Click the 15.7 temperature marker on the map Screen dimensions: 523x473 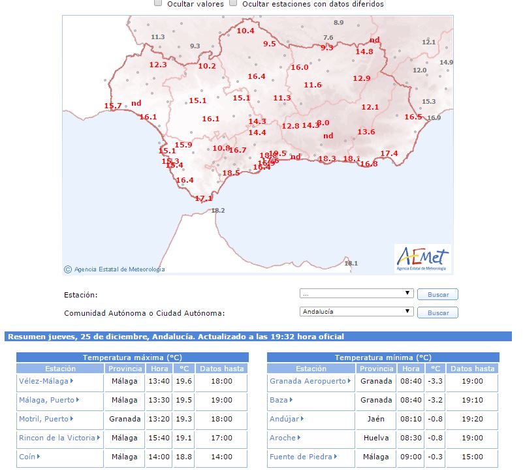(113, 106)
